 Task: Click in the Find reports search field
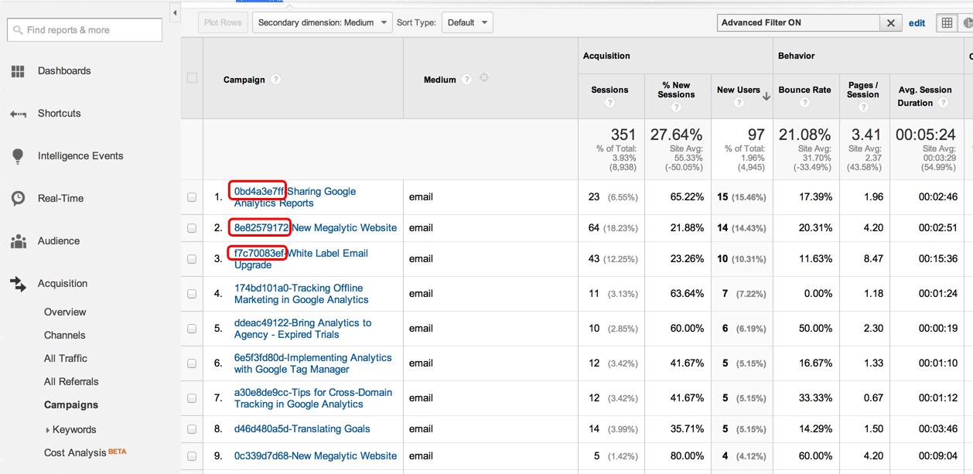pos(85,30)
